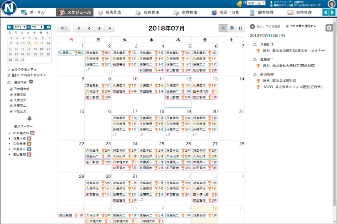
Task: Open the 顧客管理 menu
Action: tap(262, 12)
